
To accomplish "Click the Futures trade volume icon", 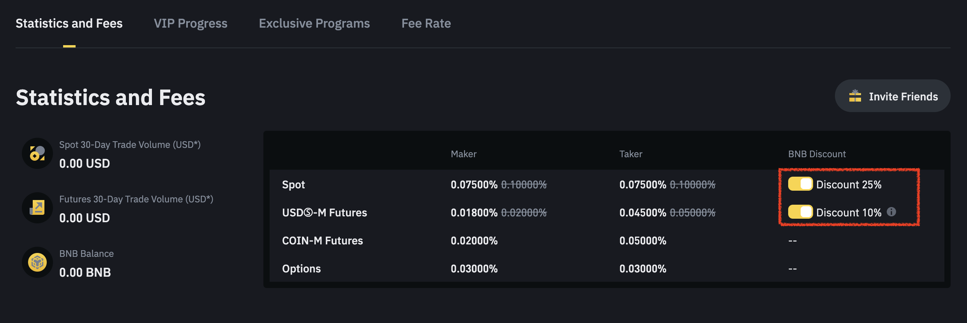I will (x=37, y=208).
